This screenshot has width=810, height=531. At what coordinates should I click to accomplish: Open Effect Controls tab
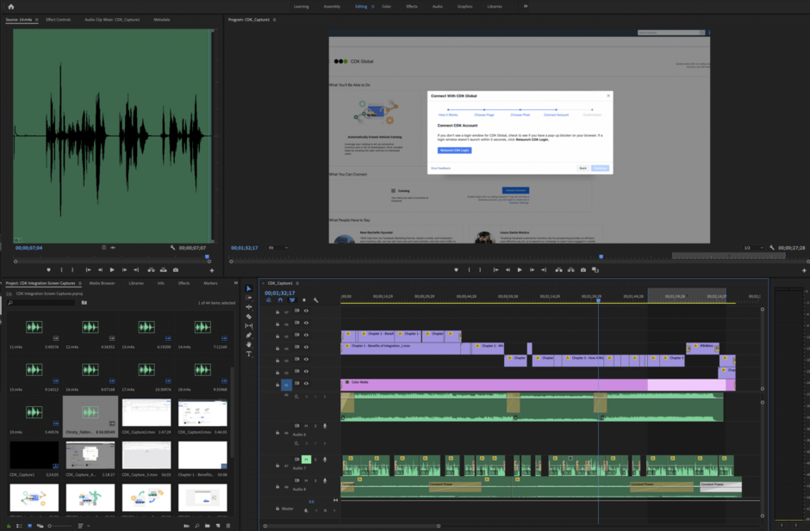59,20
